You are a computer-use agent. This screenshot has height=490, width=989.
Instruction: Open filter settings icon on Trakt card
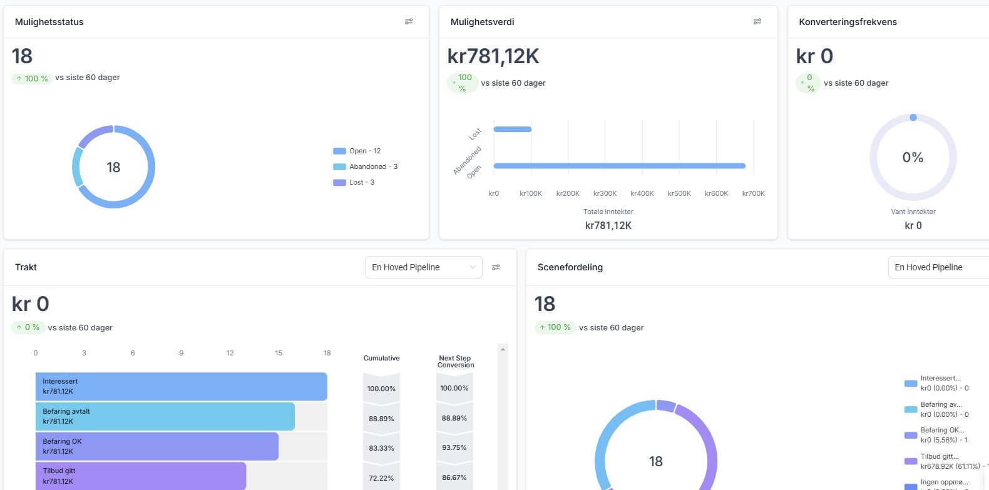tap(496, 267)
